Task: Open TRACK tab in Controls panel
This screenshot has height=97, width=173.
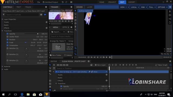Action: (x=28, y=7)
